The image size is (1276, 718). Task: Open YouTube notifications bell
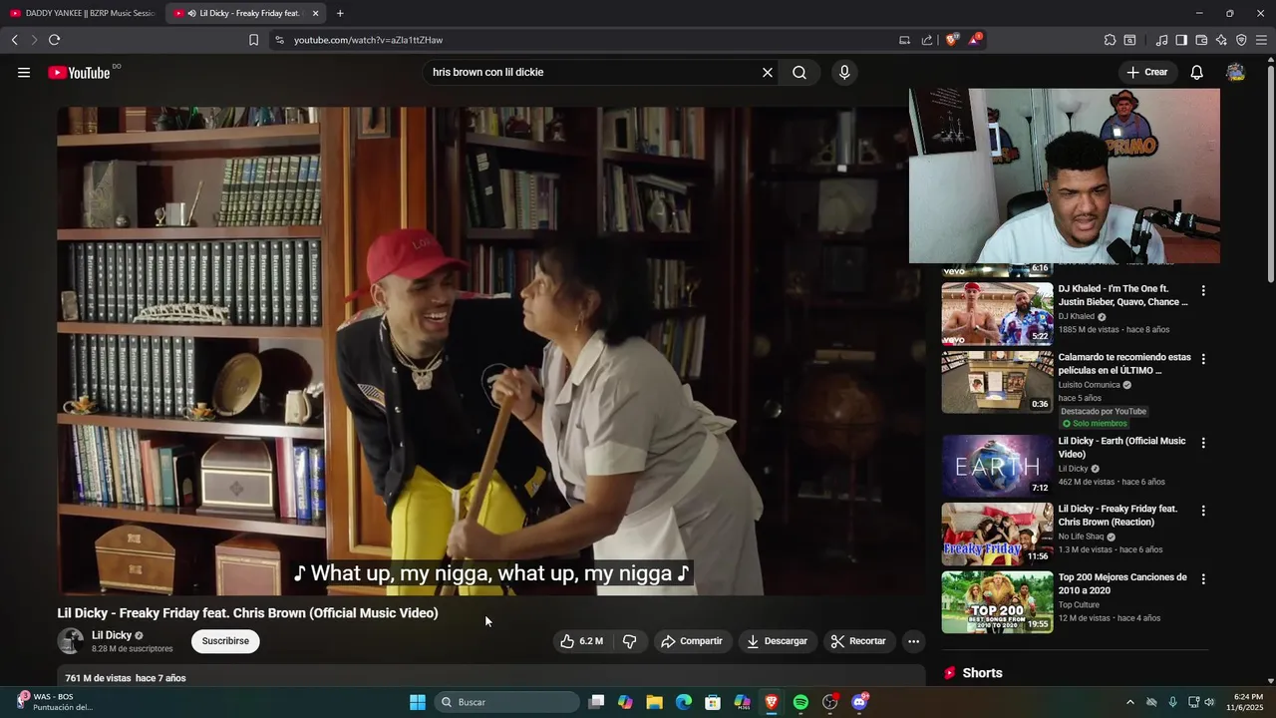[1197, 72]
